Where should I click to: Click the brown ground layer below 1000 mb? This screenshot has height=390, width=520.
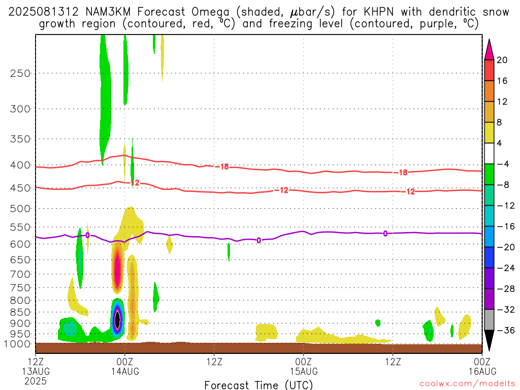(x=258, y=348)
